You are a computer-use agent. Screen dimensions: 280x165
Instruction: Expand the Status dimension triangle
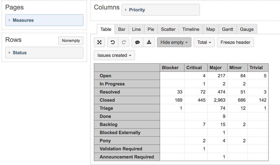tap(10, 53)
